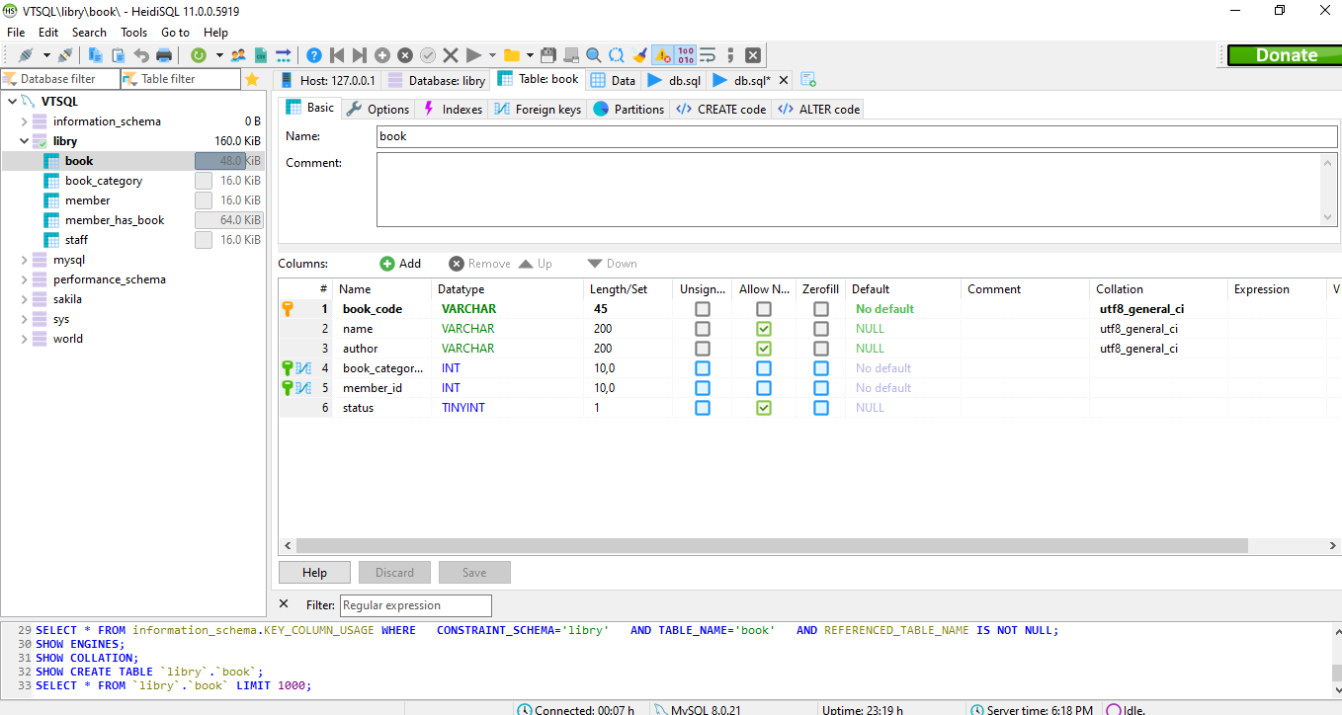Reformat SQL with the broom icon
Image resolution: width=1342 pixels, height=715 pixels.
tap(639, 54)
